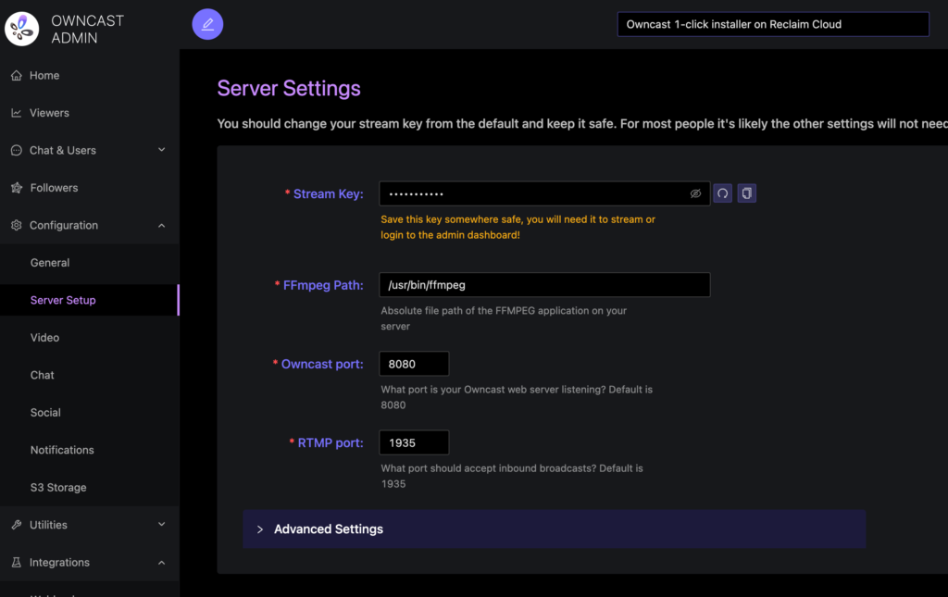Click the Chat & Users bubble icon
948x597 pixels.
[17, 151]
